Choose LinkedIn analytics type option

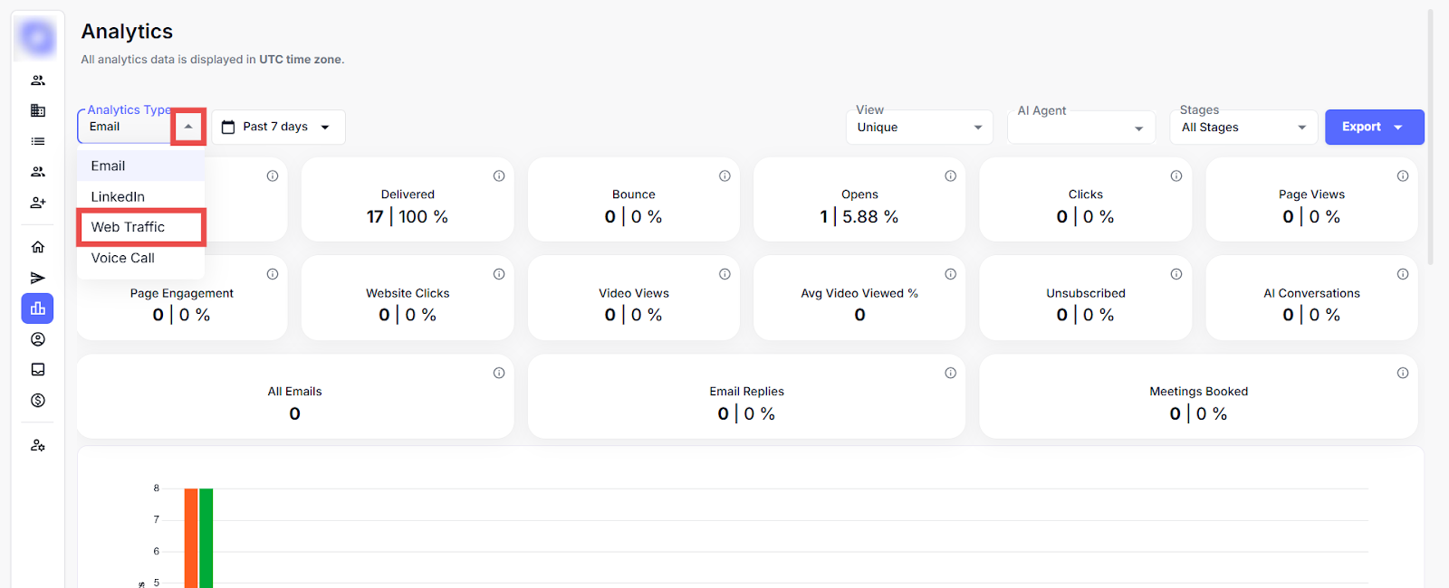coord(118,196)
